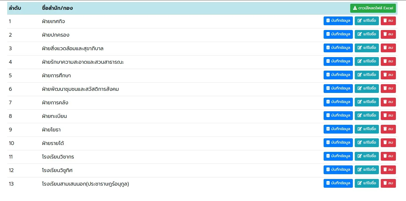This screenshot has height=201, width=406.
Task: Delete the ฝ่ายพัฒนาชุมชนและสวัสดิการสังคม row
Action: pyautogui.click(x=388, y=88)
